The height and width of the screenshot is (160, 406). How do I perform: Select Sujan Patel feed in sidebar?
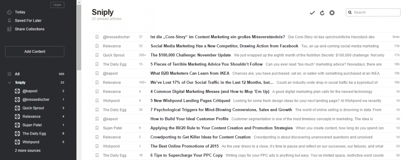coord(32,125)
